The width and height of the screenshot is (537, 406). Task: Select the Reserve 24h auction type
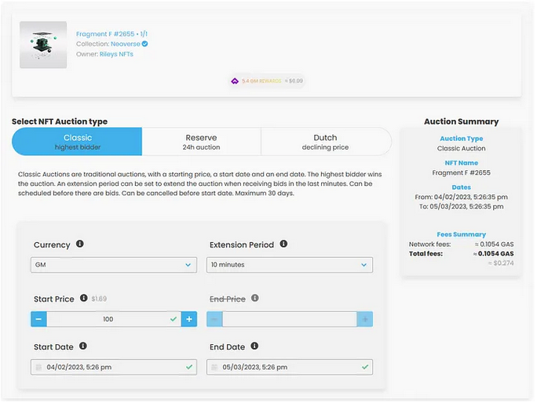[201, 142]
